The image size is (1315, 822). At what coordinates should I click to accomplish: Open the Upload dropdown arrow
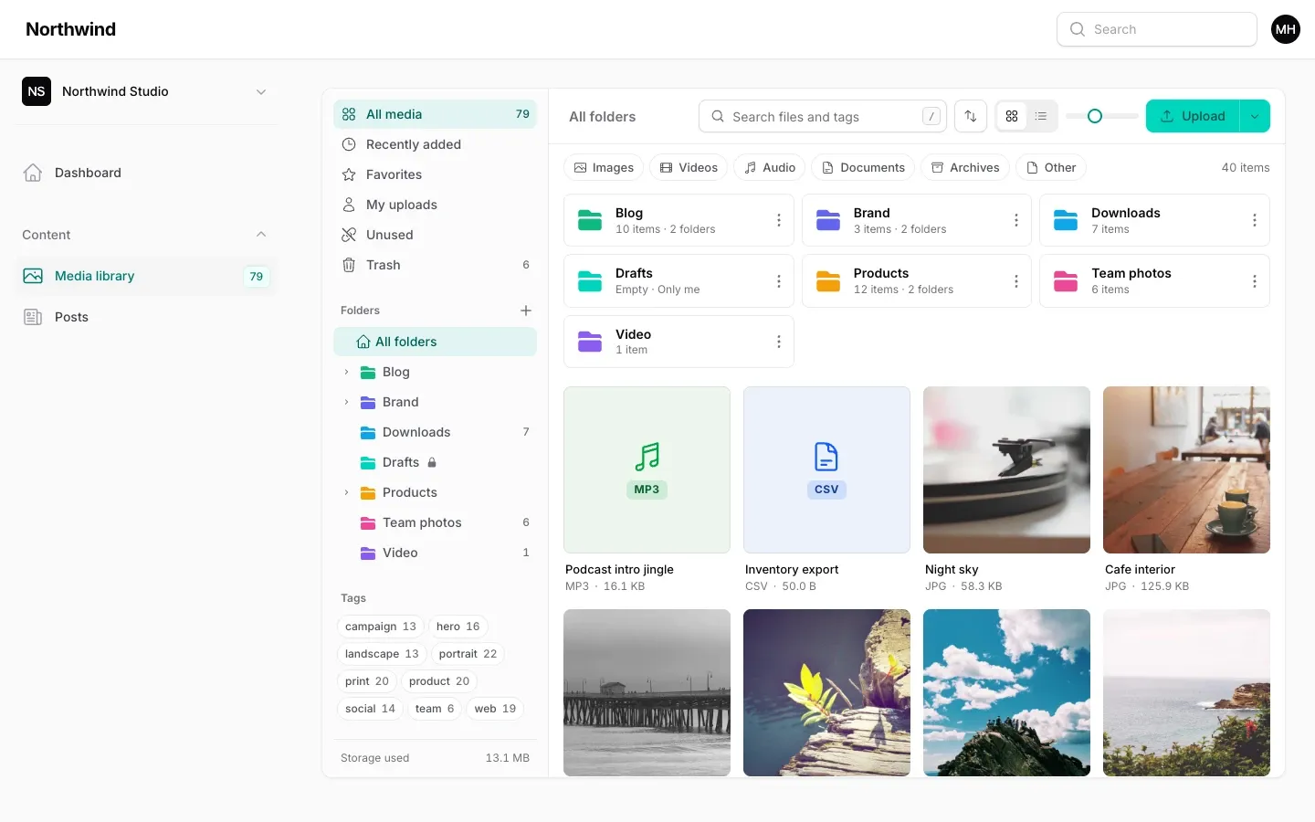(1255, 116)
